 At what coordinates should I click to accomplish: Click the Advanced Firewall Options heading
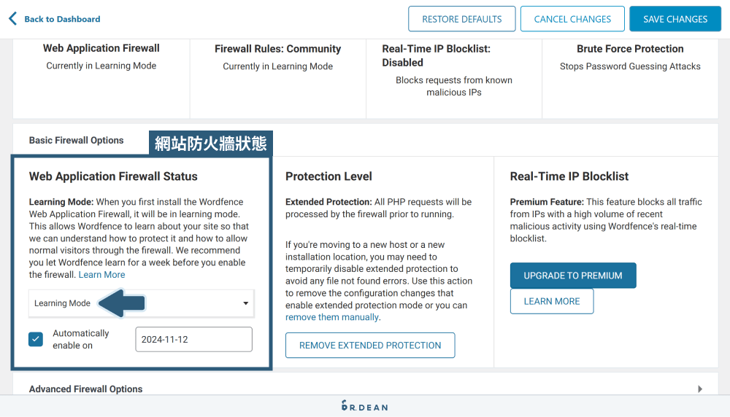pyautogui.click(x=85, y=389)
